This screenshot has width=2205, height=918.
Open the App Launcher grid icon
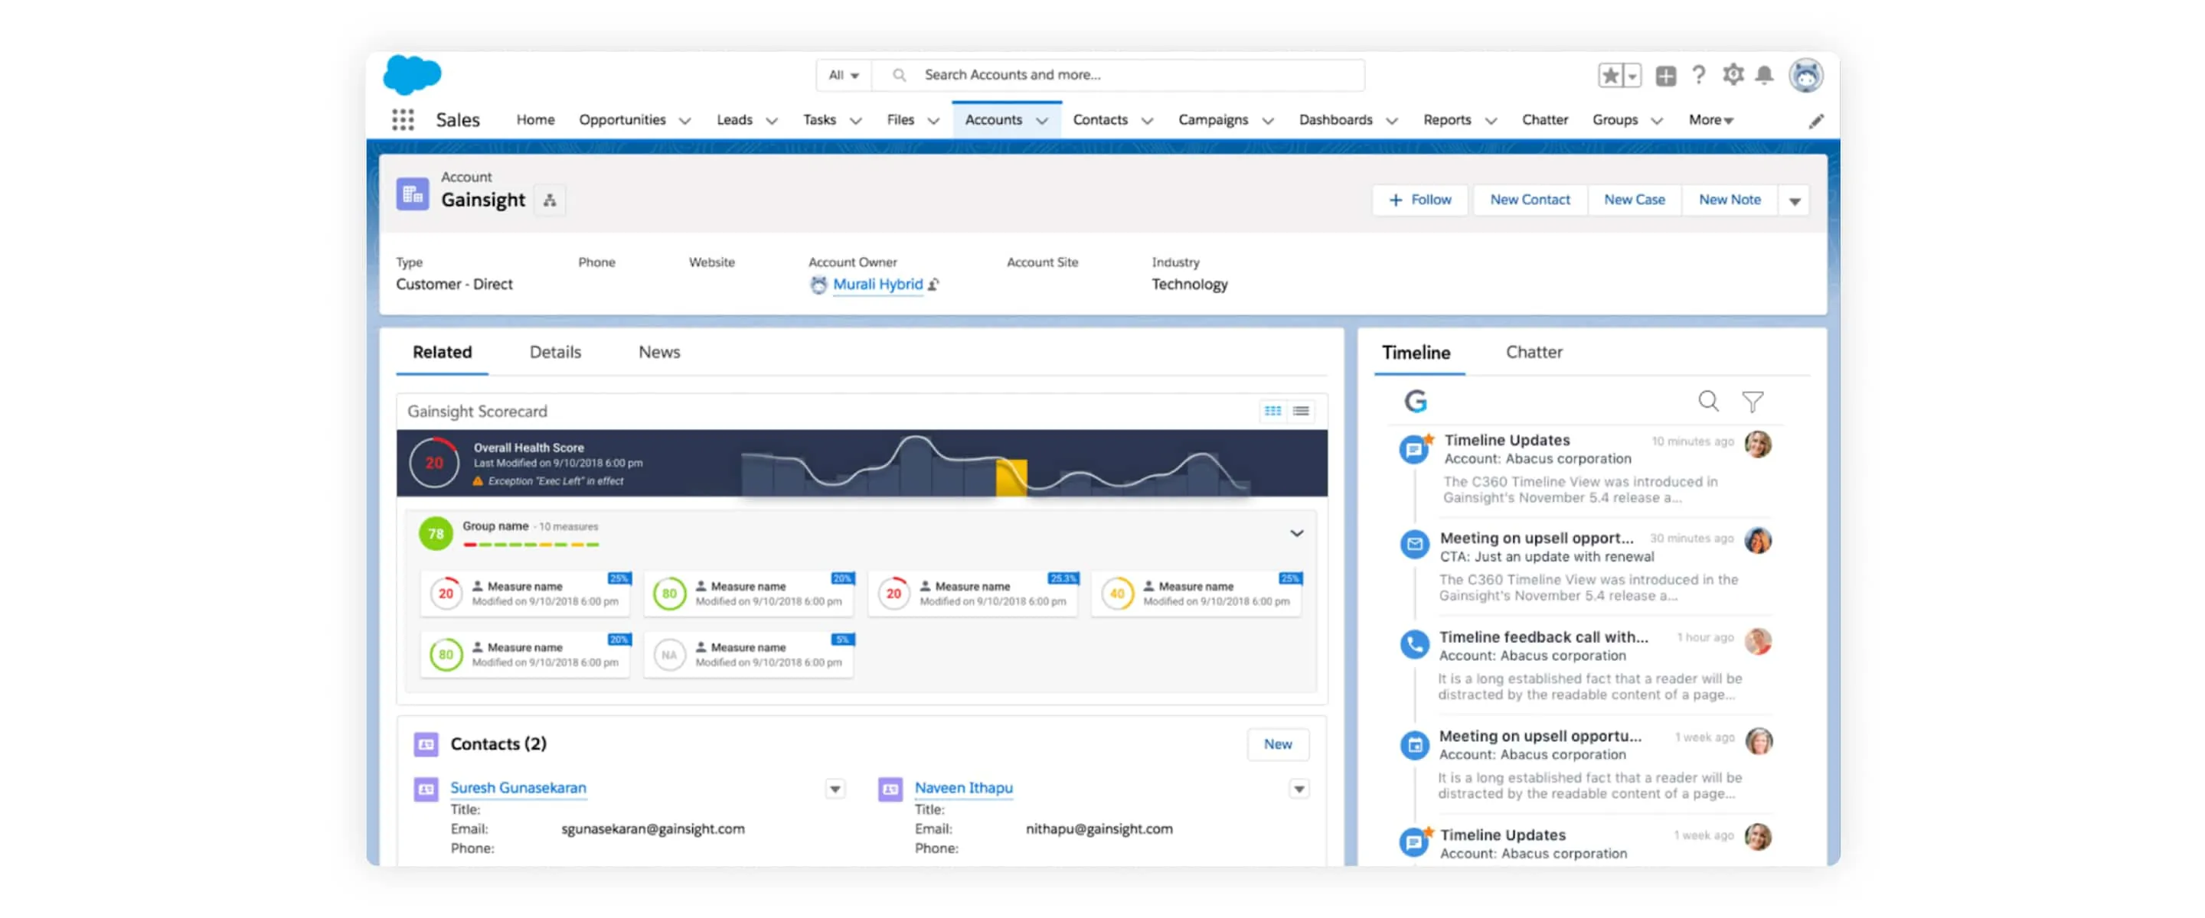tap(402, 120)
